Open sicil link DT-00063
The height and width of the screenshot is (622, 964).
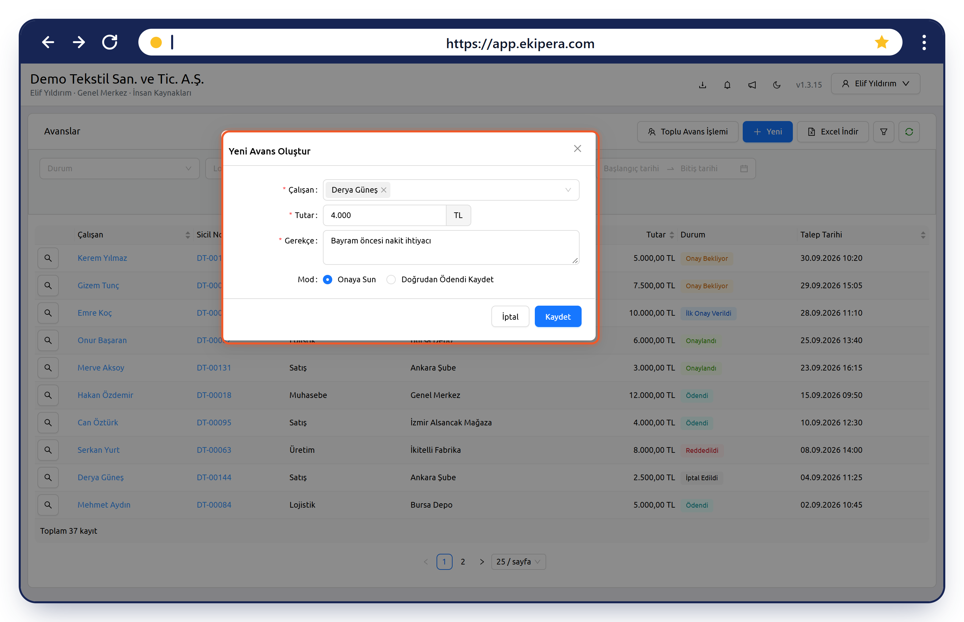click(214, 450)
